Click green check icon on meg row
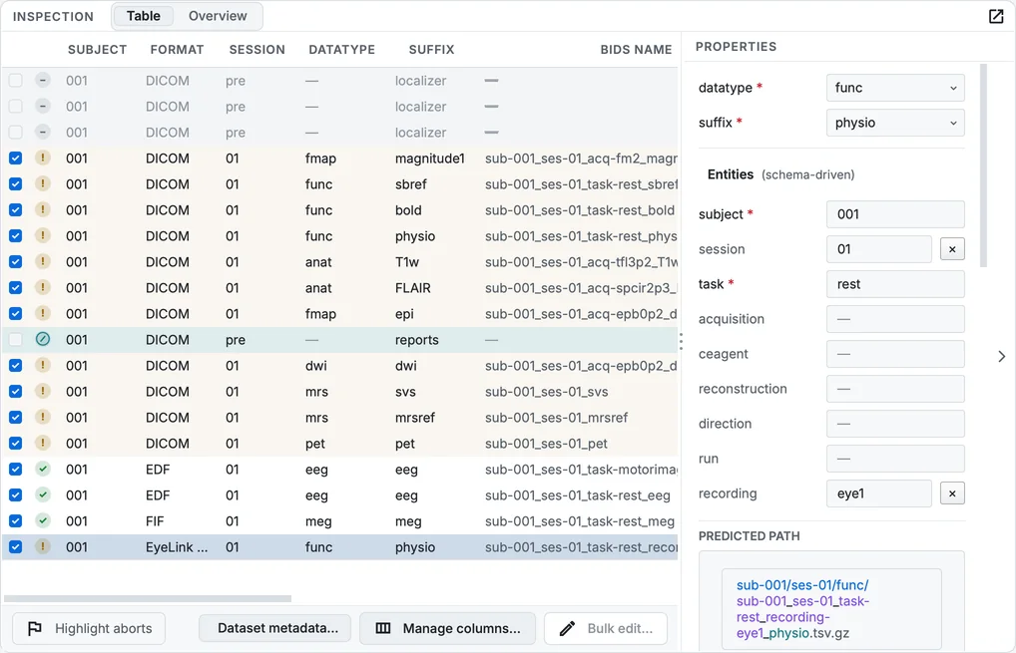 pos(43,521)
